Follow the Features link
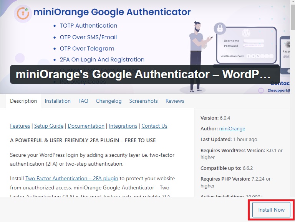The width and height of the screenshot is (295, 222). pos(20,126)
